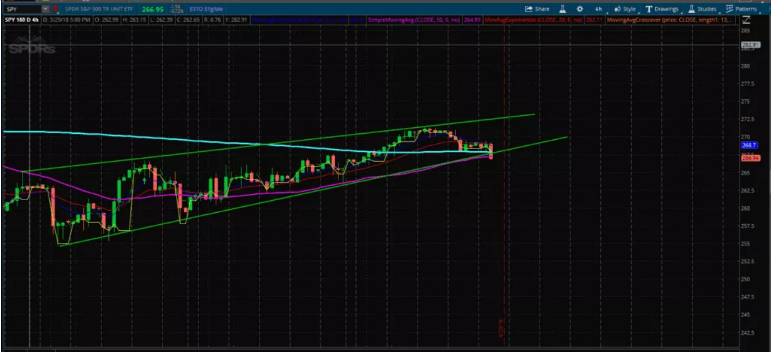Open chart settings gear icon
Screen dimensions: 771x352
[x=580, y=9]
